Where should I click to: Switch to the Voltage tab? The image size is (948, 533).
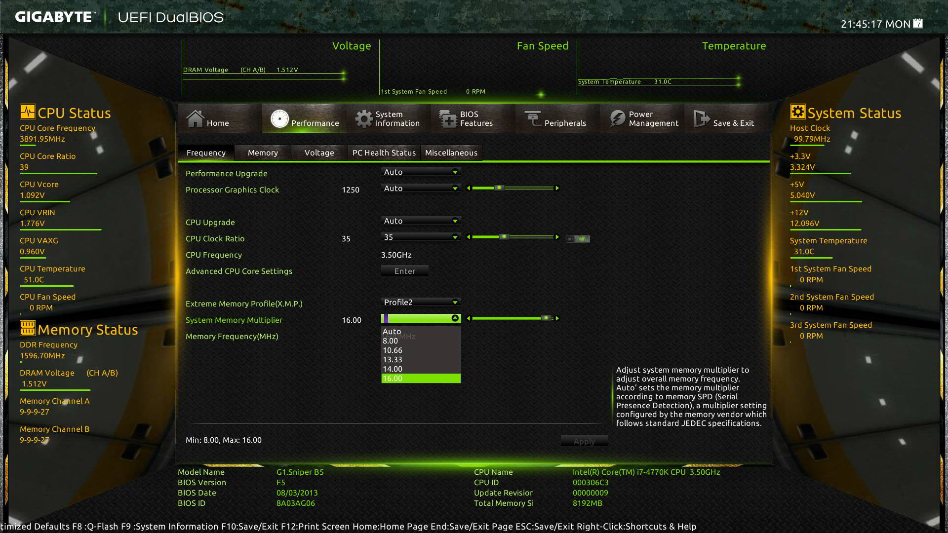(x=319, y=152)
